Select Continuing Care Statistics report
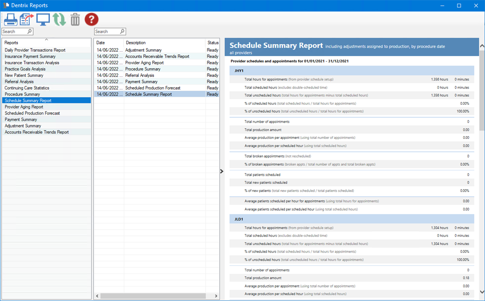 point(46,88)
